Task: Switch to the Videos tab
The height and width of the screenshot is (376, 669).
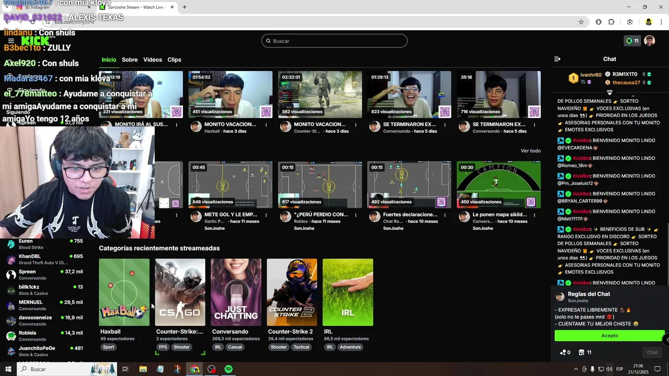Action: (x=153, y=60)
